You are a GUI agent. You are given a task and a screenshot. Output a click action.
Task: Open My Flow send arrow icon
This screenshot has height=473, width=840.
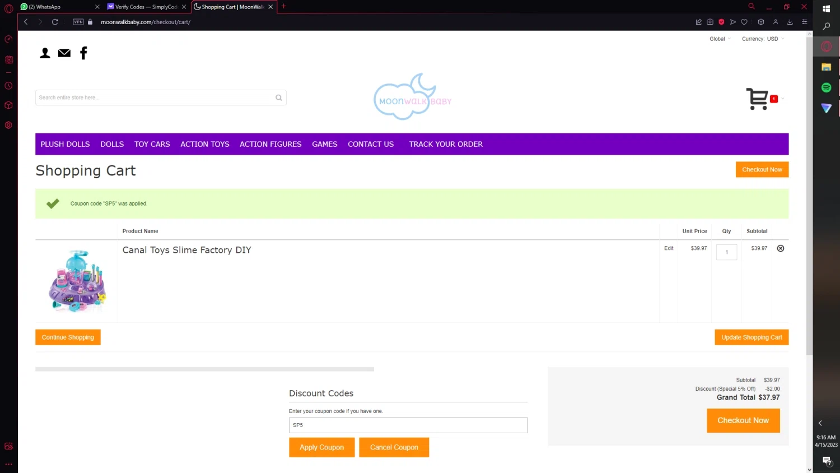click(732, 22)
